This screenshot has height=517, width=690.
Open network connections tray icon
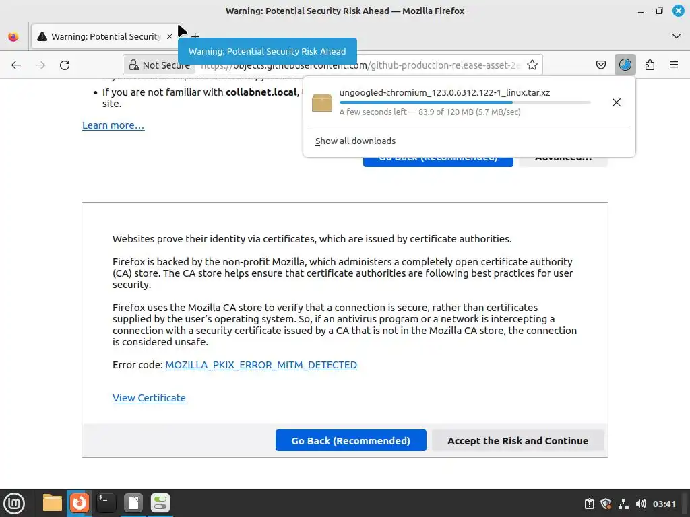(x=623, y=504)
